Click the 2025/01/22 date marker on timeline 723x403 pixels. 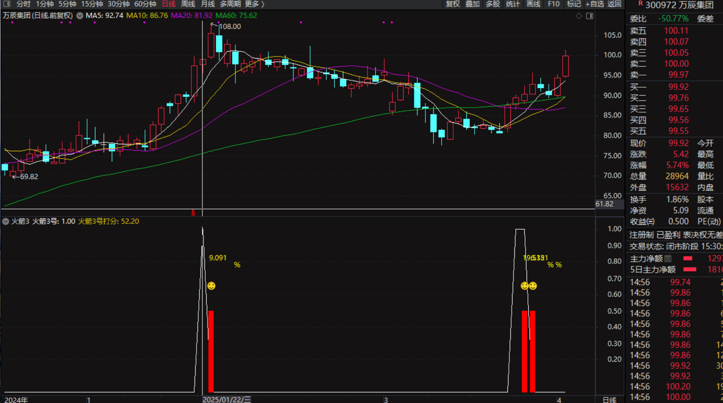227,399
